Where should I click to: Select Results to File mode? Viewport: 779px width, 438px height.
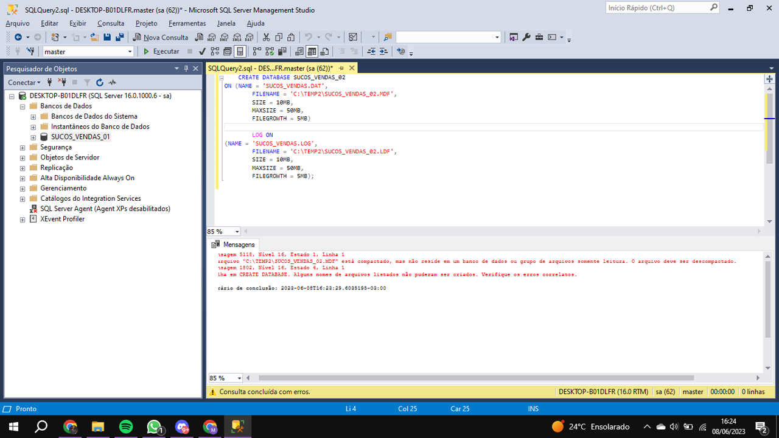325,52
